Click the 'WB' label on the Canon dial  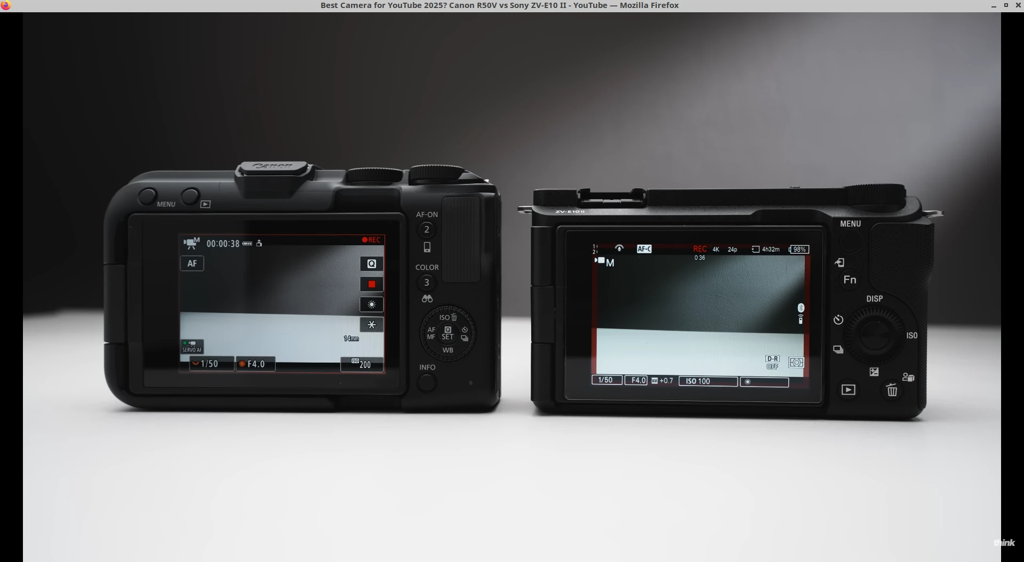[448, 350]
